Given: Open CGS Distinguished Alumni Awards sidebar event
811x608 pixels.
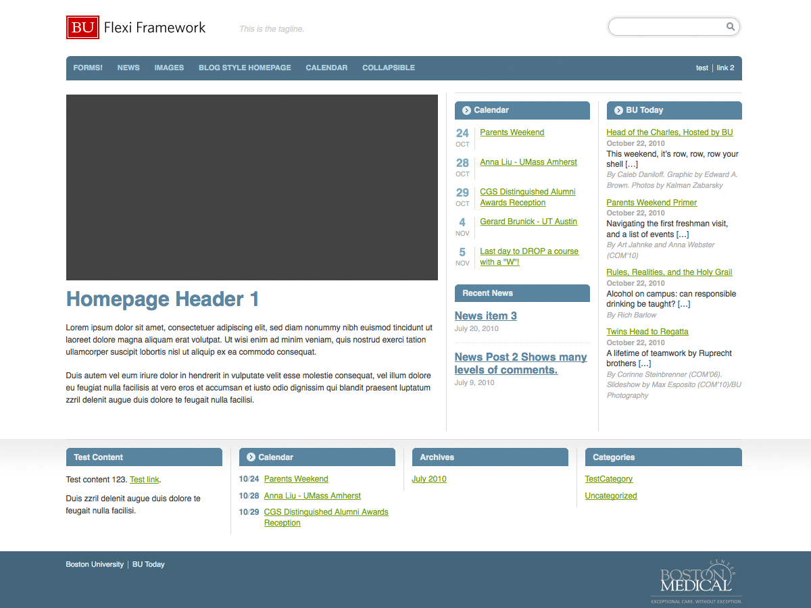Looking at the screenshot, I should (x=528, y=197).
